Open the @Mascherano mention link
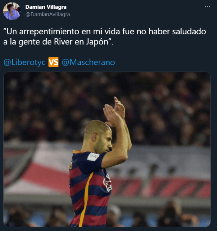Viewport: 217px width, 231px height. 88,62
